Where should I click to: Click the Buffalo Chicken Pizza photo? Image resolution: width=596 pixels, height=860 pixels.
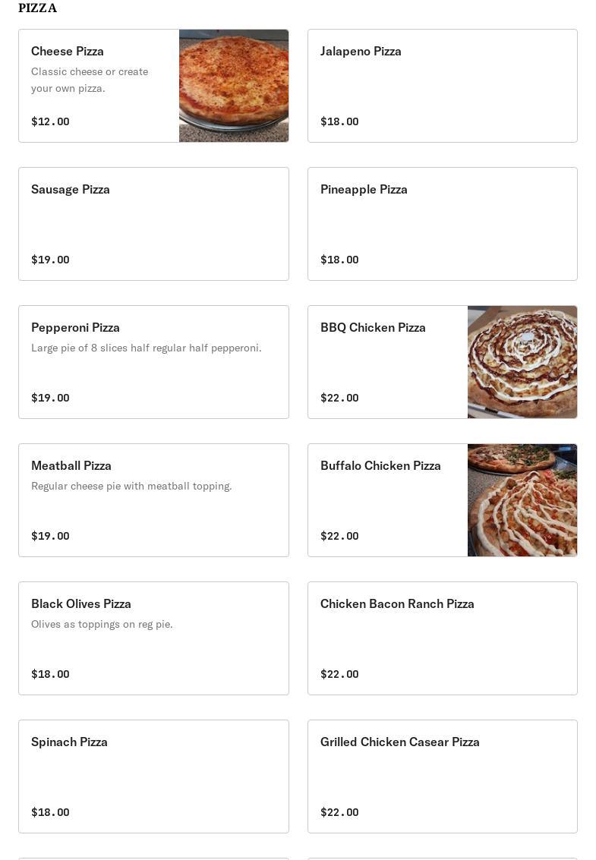522,500
